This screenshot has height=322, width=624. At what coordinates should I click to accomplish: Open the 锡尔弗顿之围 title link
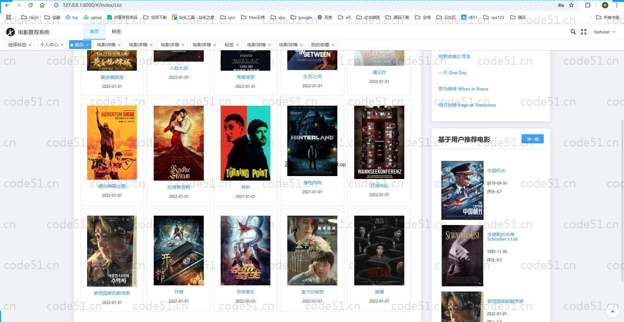pyautogui.click(x=112, y=186)
